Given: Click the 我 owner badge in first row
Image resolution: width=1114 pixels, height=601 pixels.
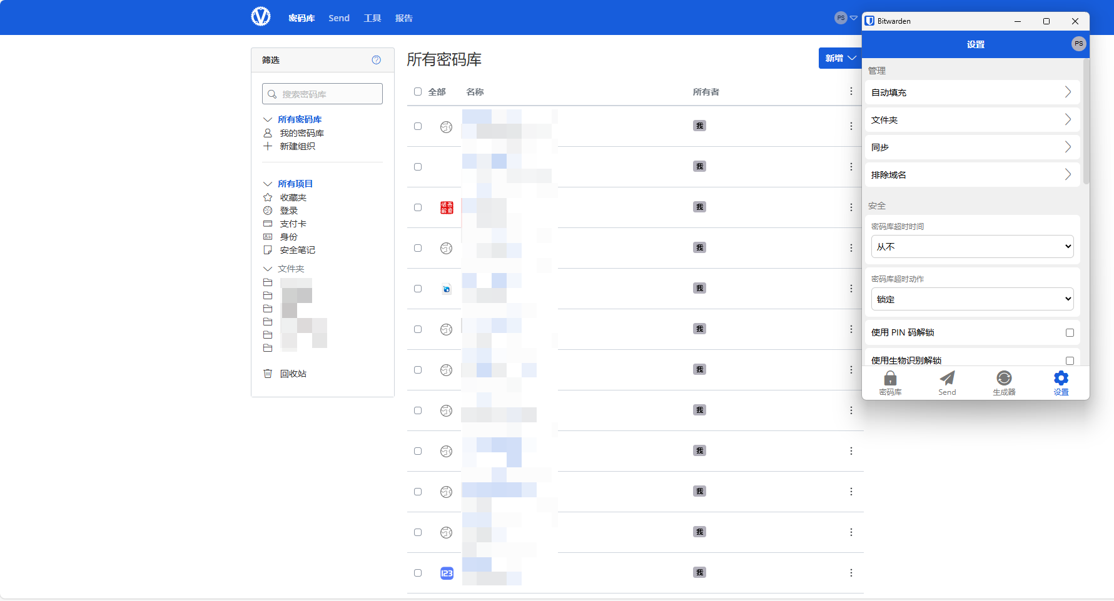Looking at the screenshot, I should point(699,126).
